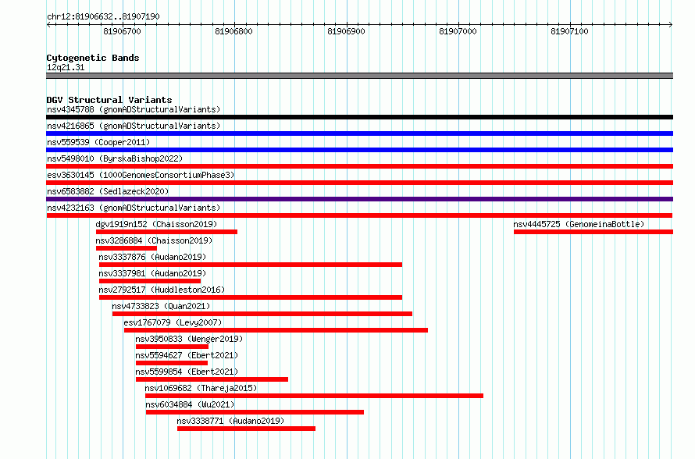This screenshot has height=459, width=695.
Task: Click the 12q21.31 band label
Action: (66, 68)
